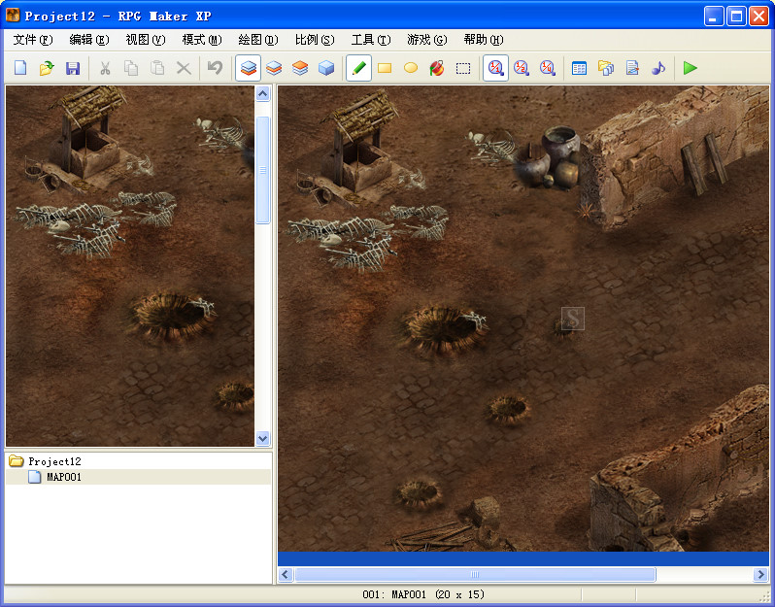The width and height of the screenshot is (775, 607).
Task: Click the RPG Maker XP title bar icon
Action: (13, 16)
